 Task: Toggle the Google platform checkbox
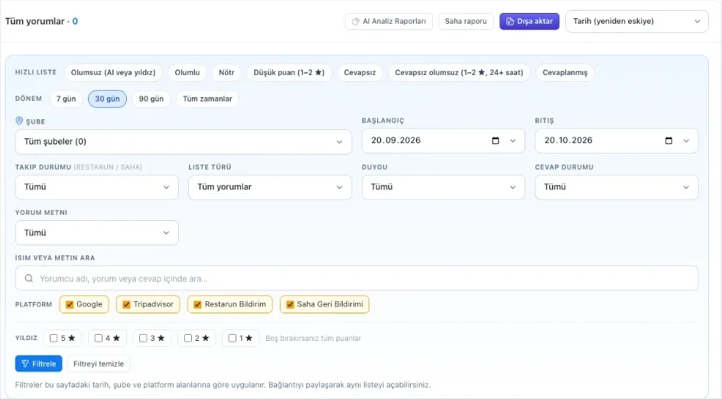(x=70, y=304)
